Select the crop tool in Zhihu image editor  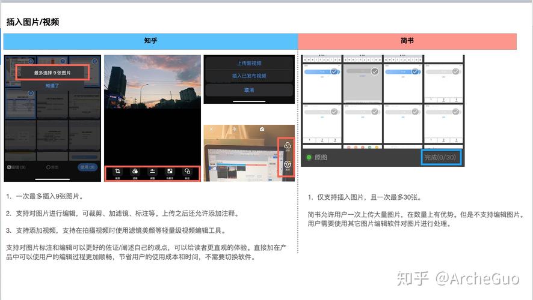tap(118, 172)
